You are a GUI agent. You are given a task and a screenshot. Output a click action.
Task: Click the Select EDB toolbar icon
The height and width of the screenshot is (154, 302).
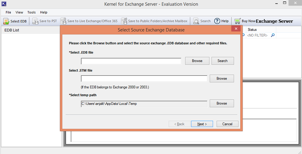click(6, 21)
